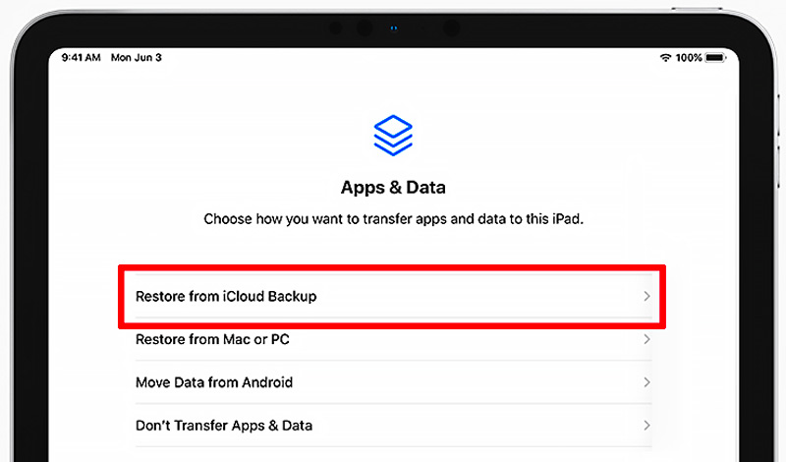Screen dimensions: 786x462
Task: Click the front camera lens in top bezel
Action: [450, 28]
